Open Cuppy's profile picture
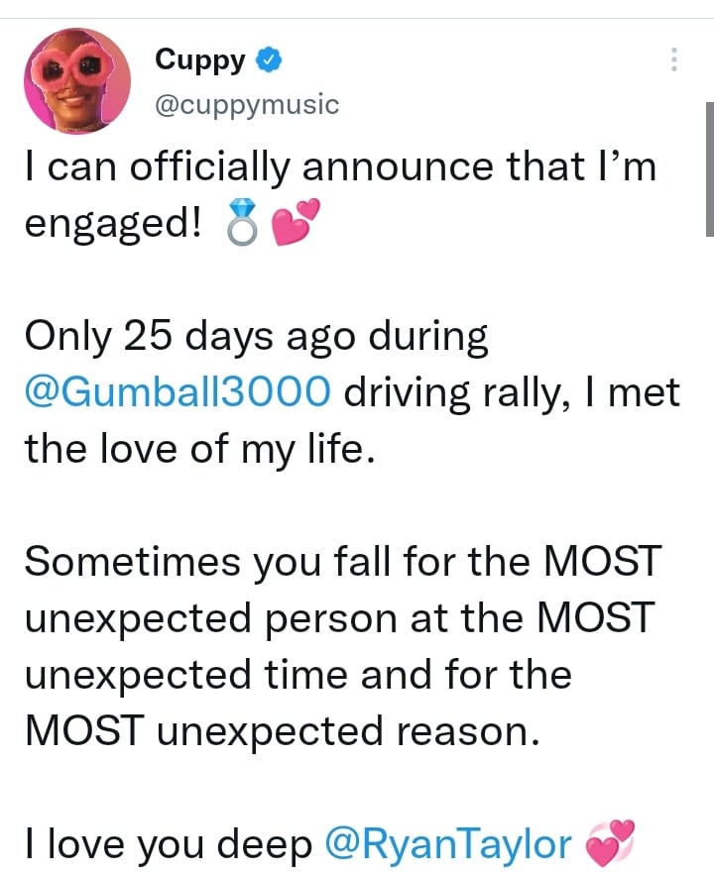Screen dimensions: 714x874 pos(79,80)
